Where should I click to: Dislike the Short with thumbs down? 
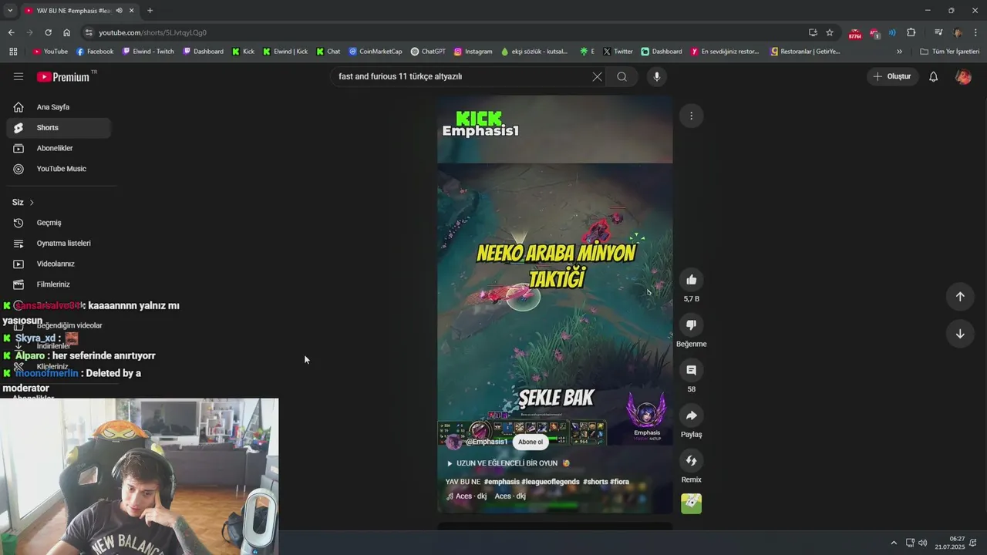click(691, 325)
